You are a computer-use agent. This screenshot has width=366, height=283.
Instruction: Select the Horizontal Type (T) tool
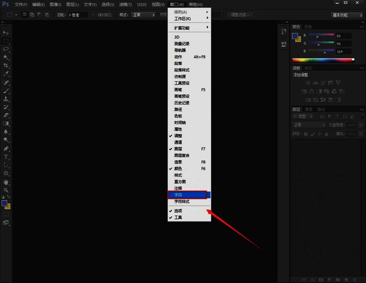pos(6,157)
